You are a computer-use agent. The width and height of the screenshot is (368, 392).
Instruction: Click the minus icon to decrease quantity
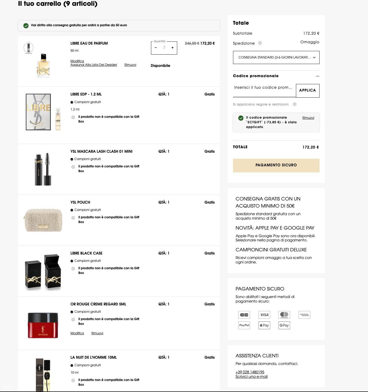point(156,47)
